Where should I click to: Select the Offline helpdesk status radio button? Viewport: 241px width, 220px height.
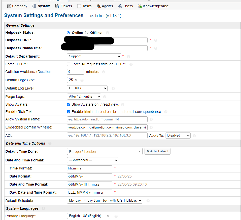[x=87, y=32]
